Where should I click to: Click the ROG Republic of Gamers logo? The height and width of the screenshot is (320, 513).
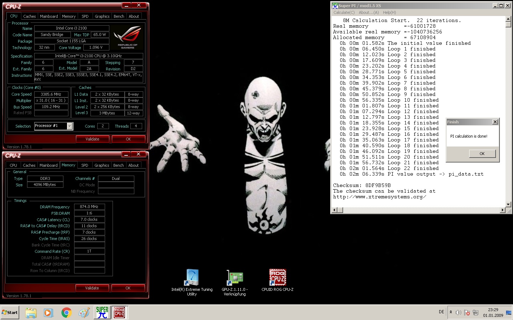[x=128, y=37]
